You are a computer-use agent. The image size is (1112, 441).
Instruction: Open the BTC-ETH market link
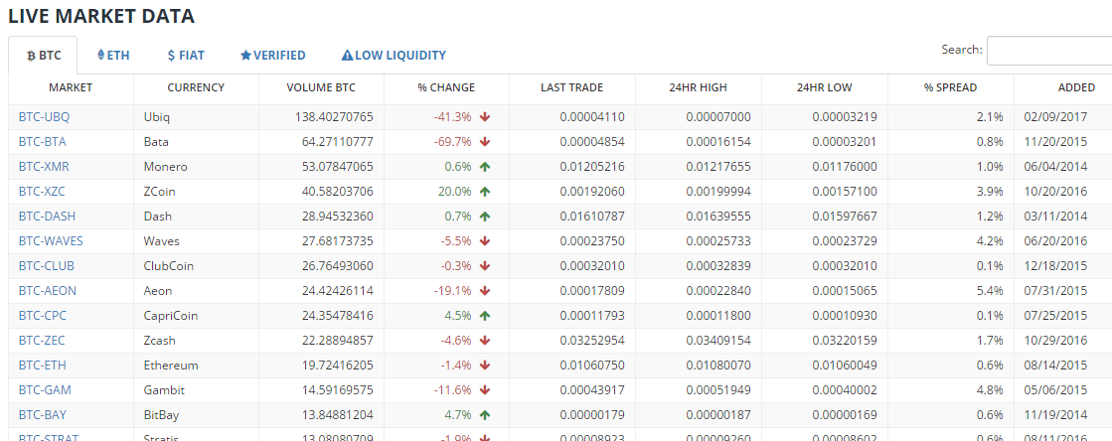(43, 366)
